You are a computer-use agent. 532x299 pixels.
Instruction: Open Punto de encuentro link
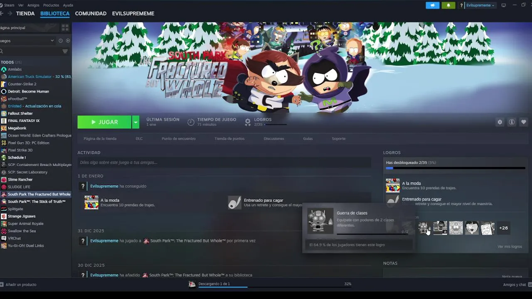(179, 139)
